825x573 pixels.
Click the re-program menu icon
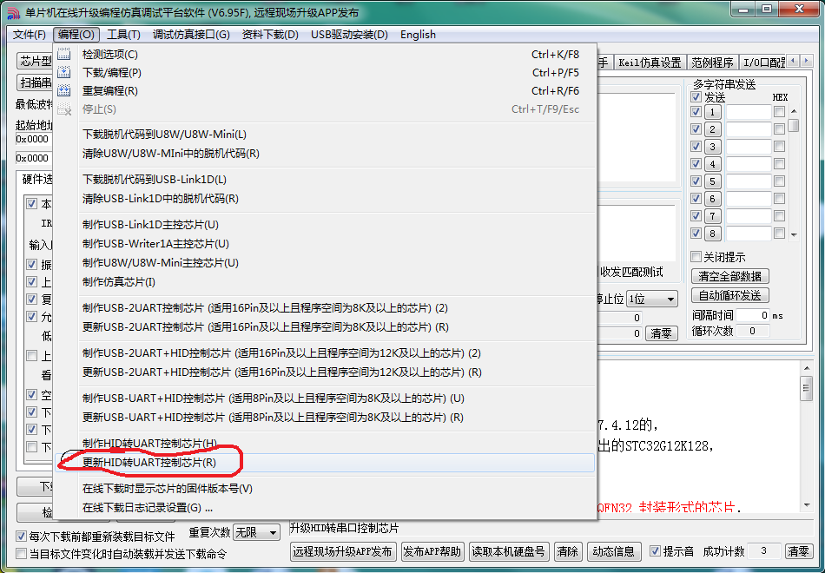tap(64, 90)
